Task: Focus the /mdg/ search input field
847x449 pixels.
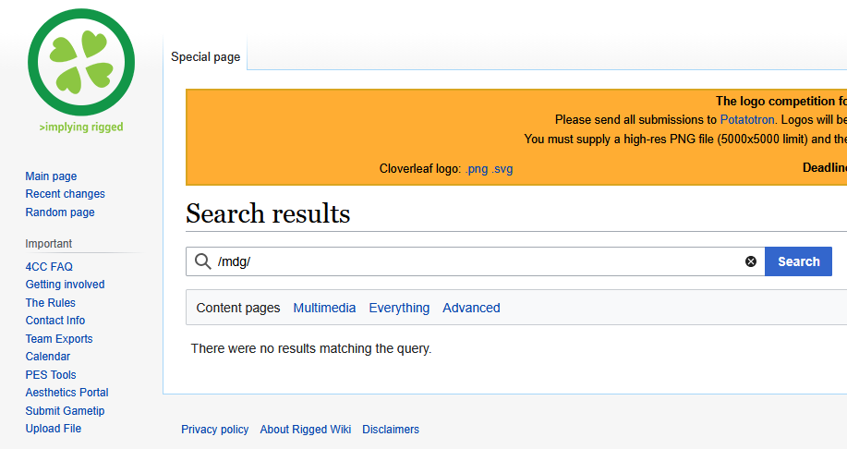Action: pos(476,261)
